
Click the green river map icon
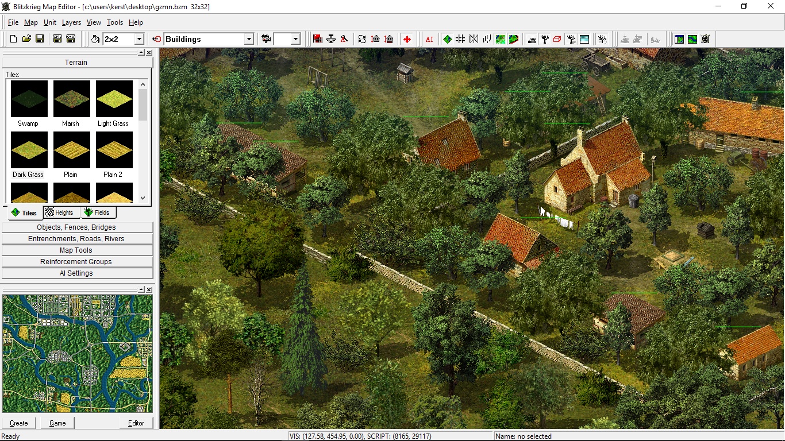(692, 39)
